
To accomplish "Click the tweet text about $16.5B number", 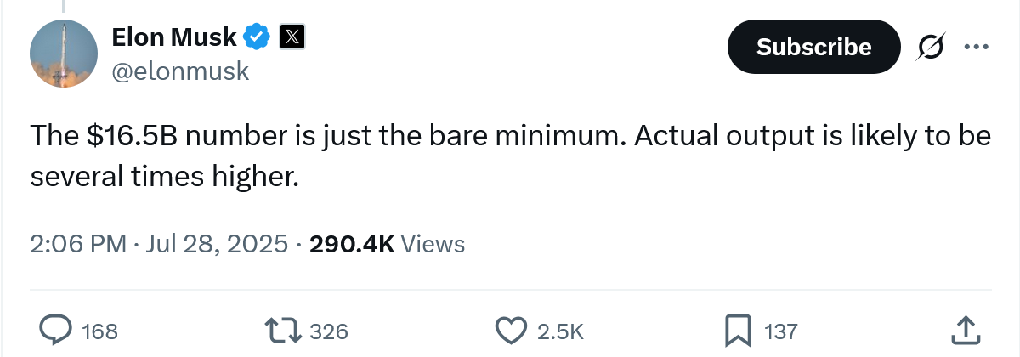I will tap(510, 156).
